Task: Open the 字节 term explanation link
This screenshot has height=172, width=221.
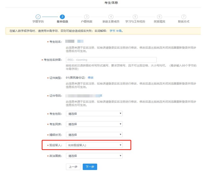Action: point(112,31)
